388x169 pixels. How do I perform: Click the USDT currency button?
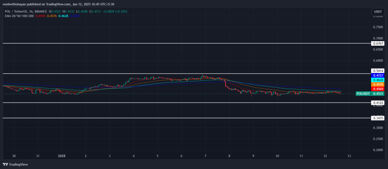click(378, 12)
